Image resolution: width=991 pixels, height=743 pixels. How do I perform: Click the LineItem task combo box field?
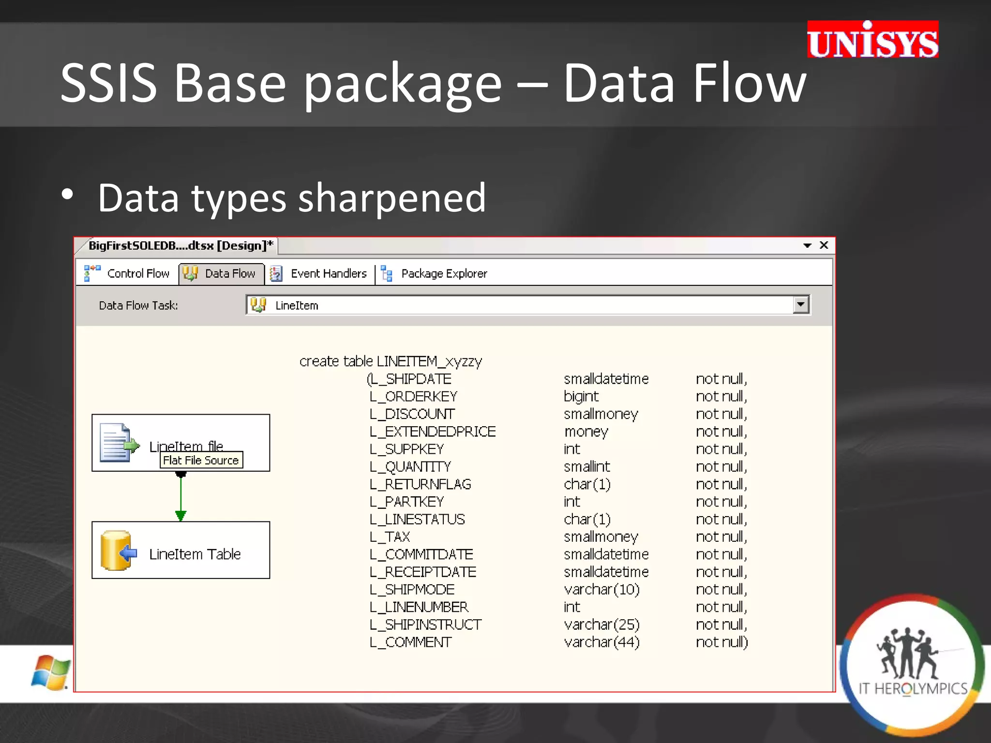528,305
